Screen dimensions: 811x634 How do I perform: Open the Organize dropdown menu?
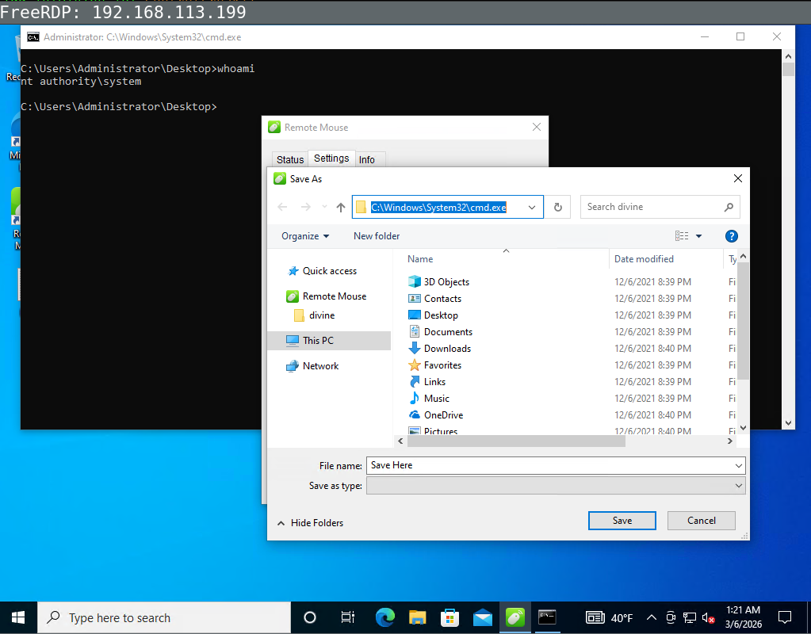(305, 236)
